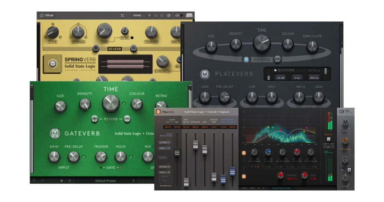Click routing icon in host toolbar
The width and height of the screenshot is (384, 202).
click(x=123, y=15)
